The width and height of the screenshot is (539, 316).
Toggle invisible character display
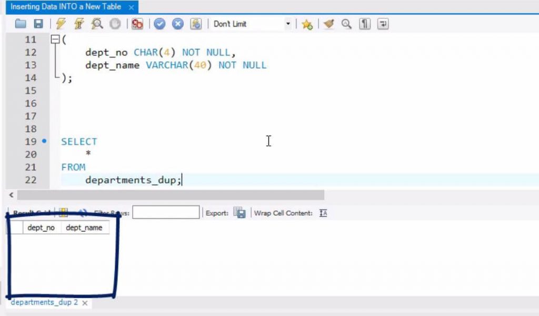coord(364,24)
